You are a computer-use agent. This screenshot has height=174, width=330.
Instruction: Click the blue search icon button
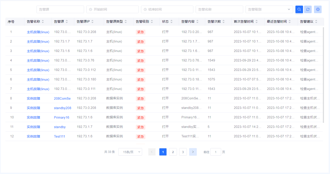pyautogui.click(x=299, y=9)
